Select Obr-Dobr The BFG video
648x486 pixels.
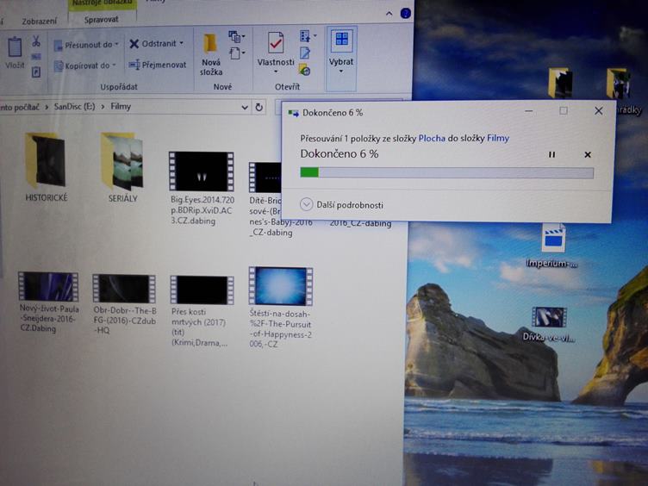coord(124,303)
